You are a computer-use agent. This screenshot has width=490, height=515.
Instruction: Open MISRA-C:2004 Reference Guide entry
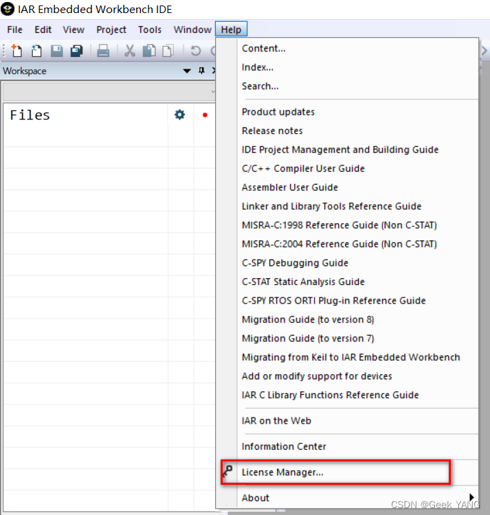(x=347, y=244)
